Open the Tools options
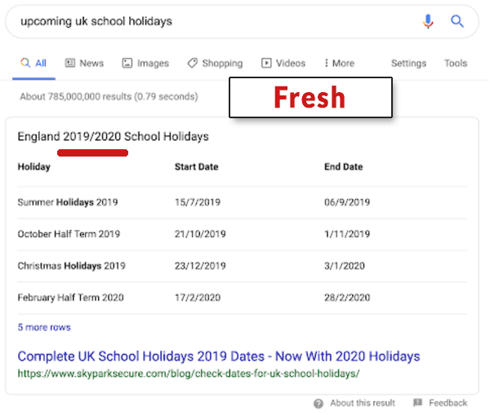 pos(456,63)
